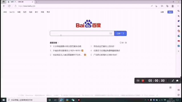Open the sidebar Discover sparkle icon
Screen dimensions: 182x102
point(179,16)
